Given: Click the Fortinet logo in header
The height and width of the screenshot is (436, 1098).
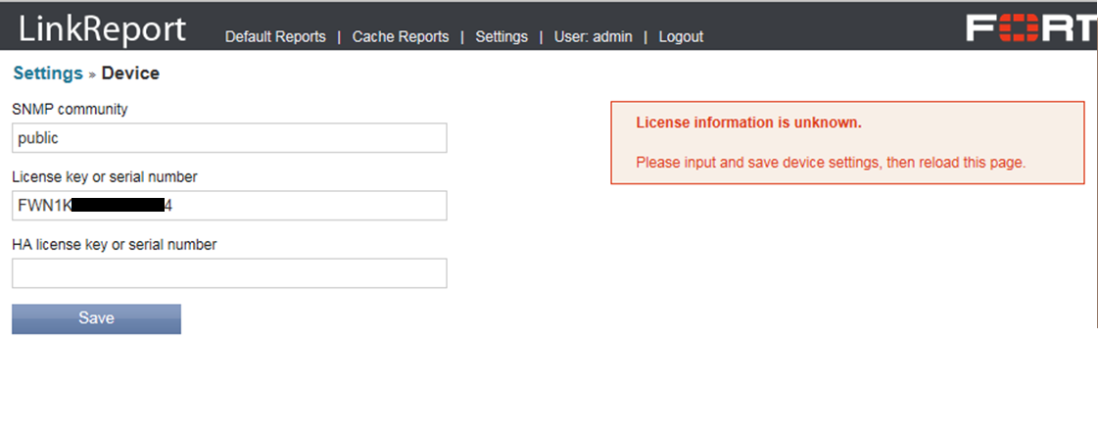Looking at the screenshot, I should [1030, 28].
